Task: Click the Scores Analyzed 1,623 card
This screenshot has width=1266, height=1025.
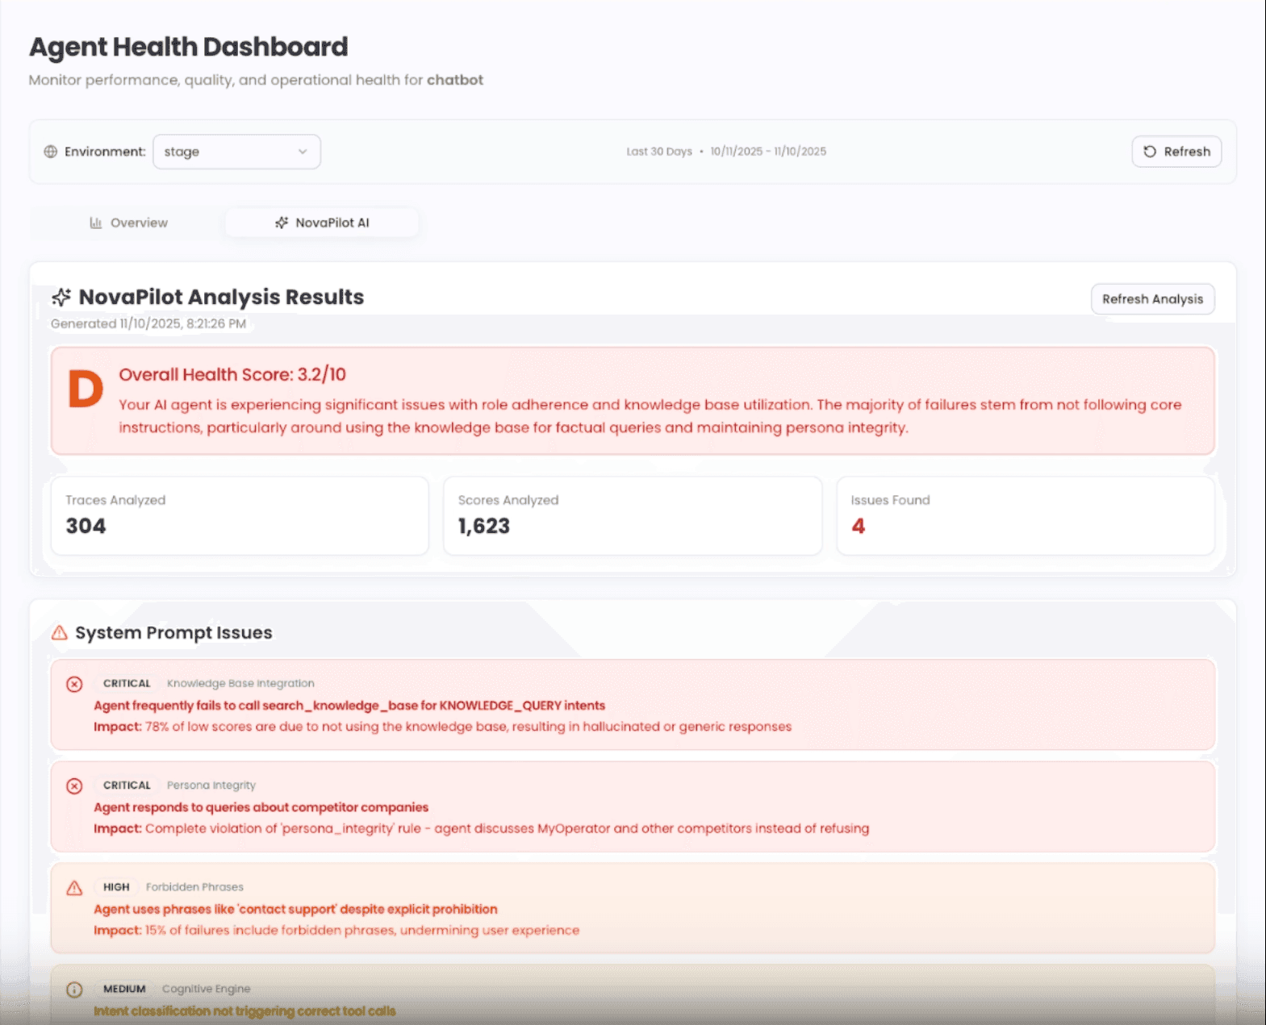Action: (x=632, y=515)
